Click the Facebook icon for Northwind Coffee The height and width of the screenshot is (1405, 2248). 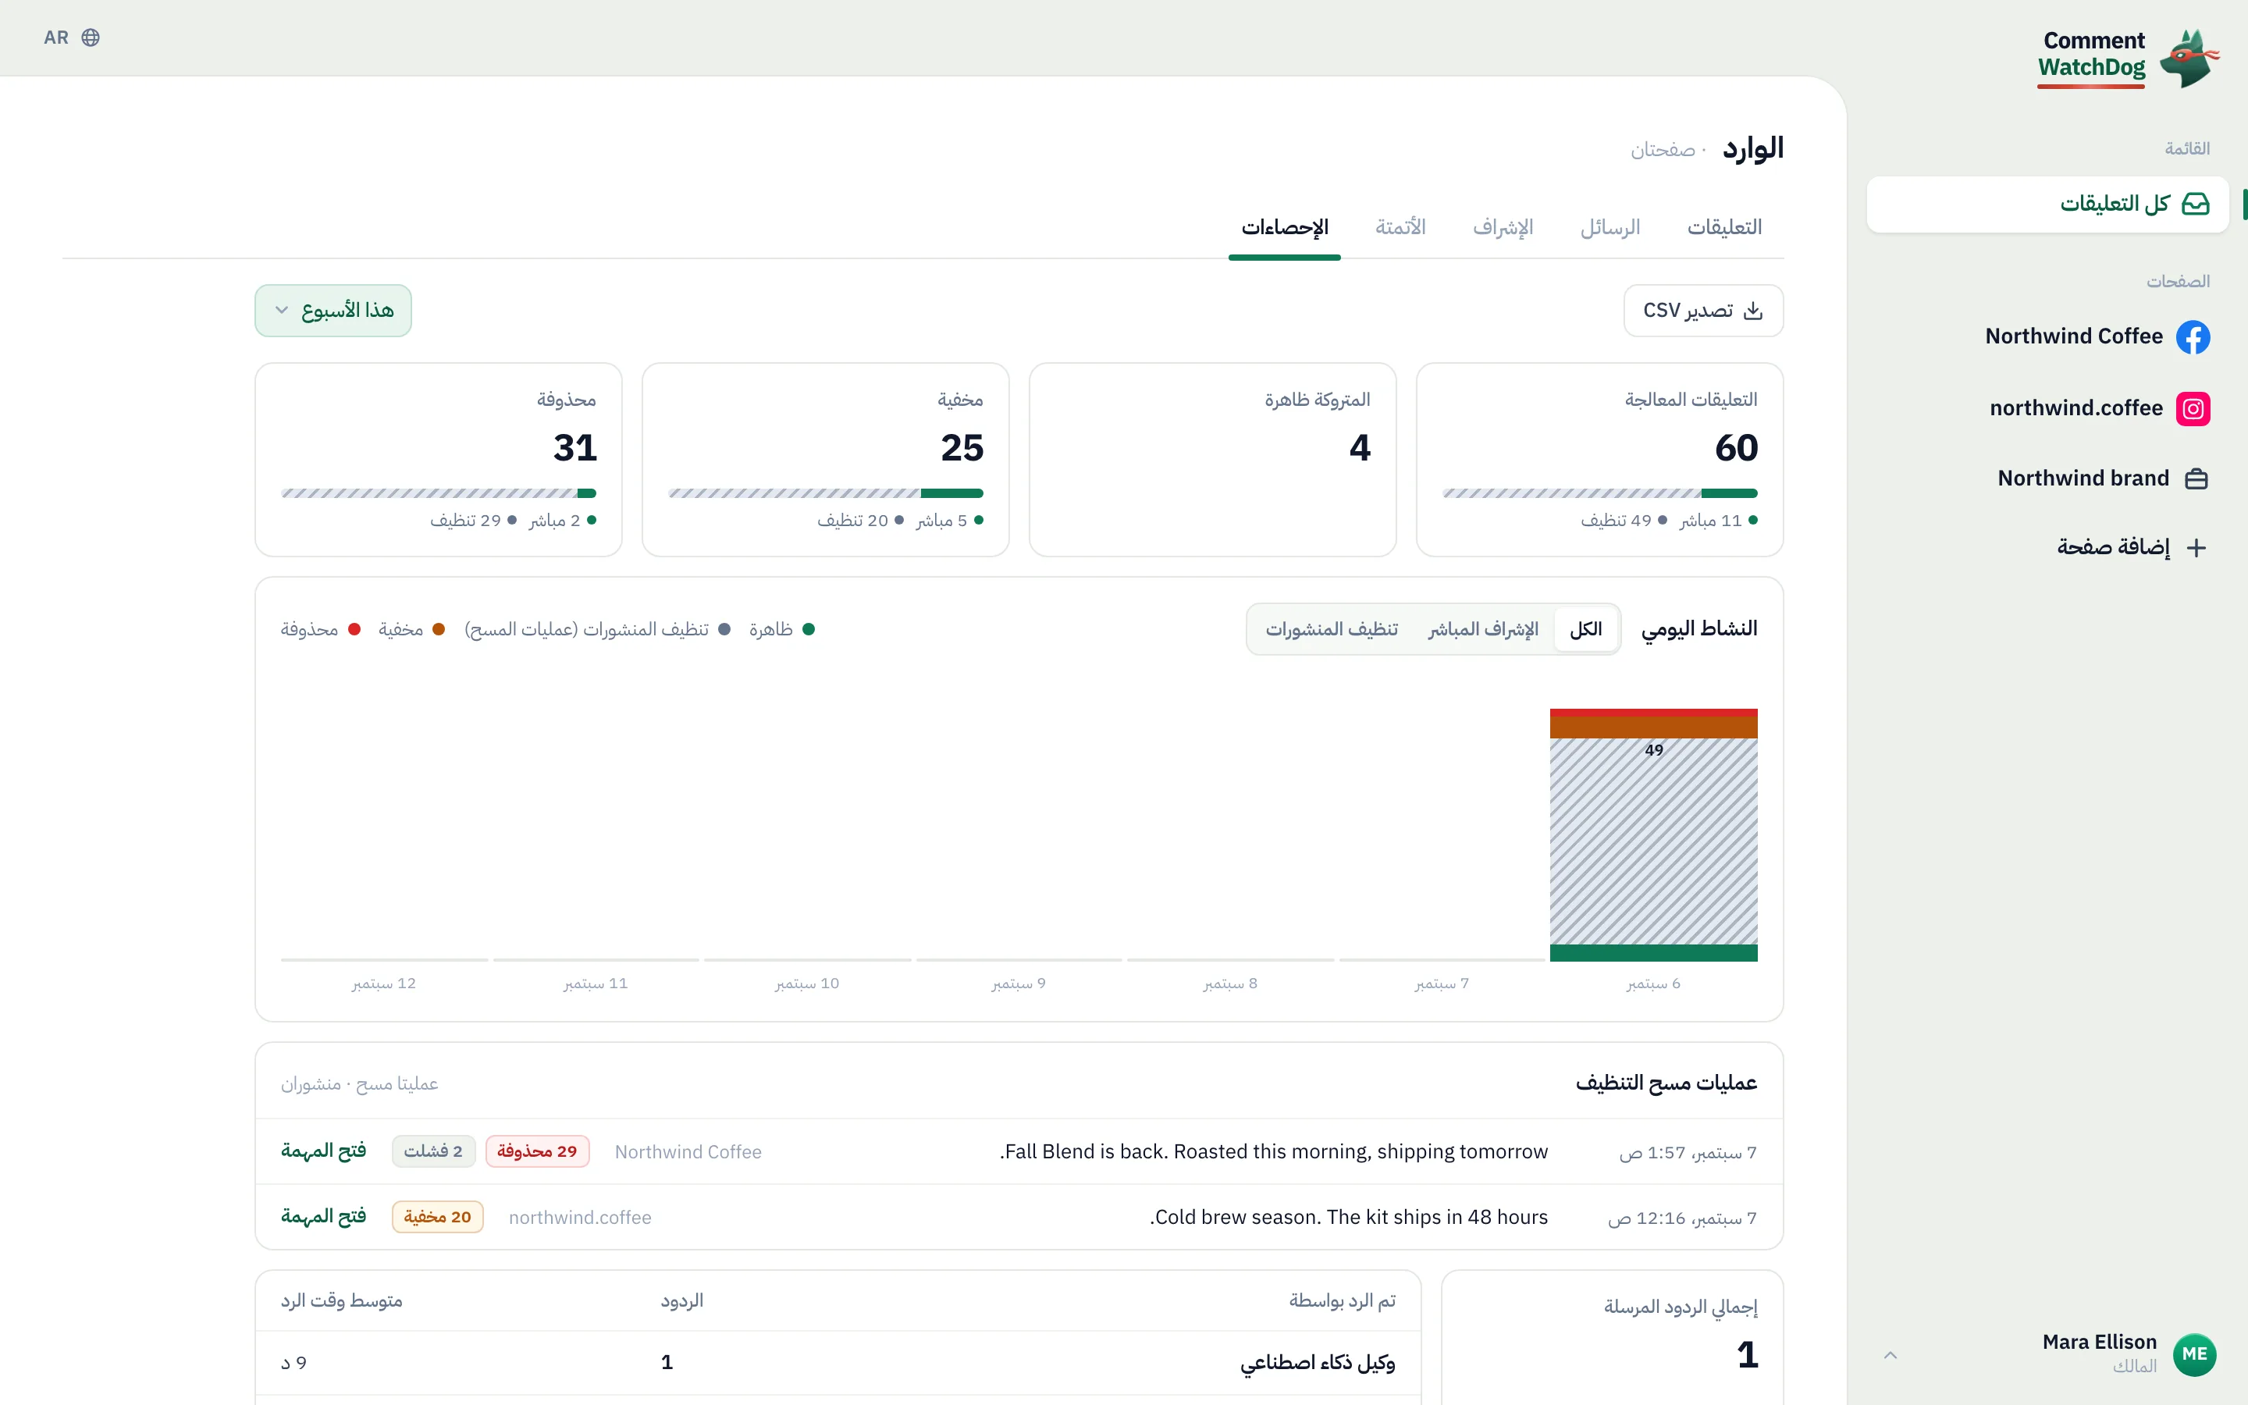pyautogui.click(x=2193, y=336)
